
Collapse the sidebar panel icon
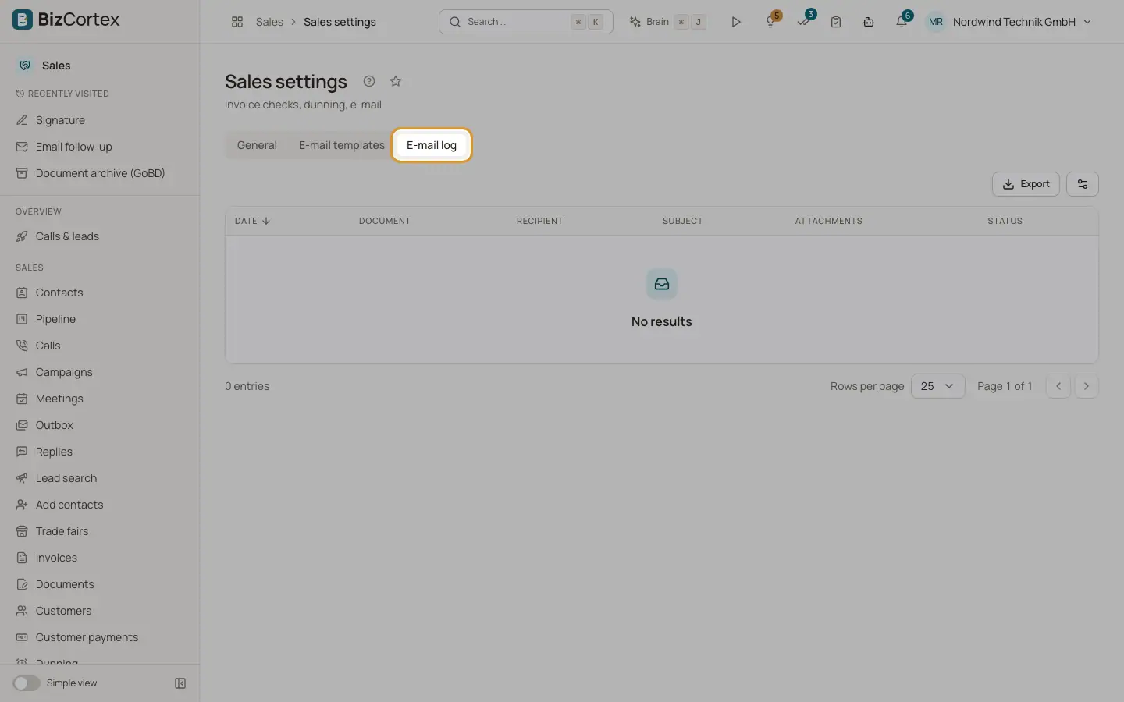click(180, 683)
